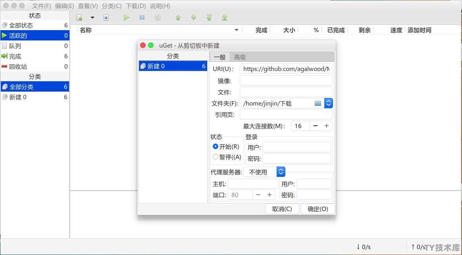Open the 下载(D) menu
The width and height of the screenshot is (462, 255).
[135, 6]
